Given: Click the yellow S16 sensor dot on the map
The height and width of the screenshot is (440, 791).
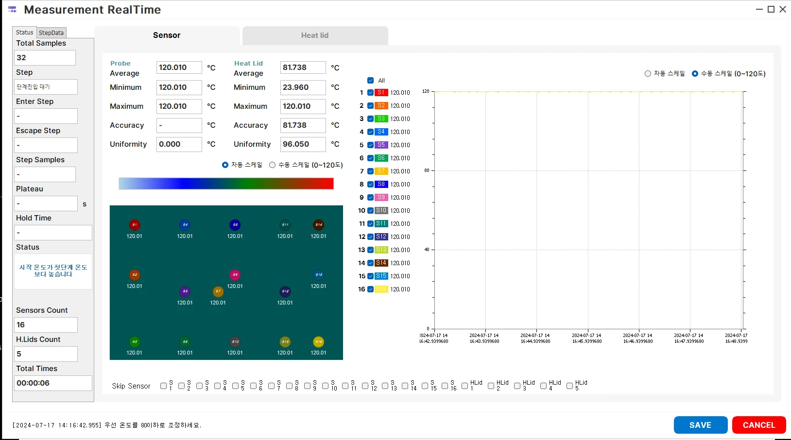Looking at the screenshot, I should pyautogui.click(x=319, y=341).
